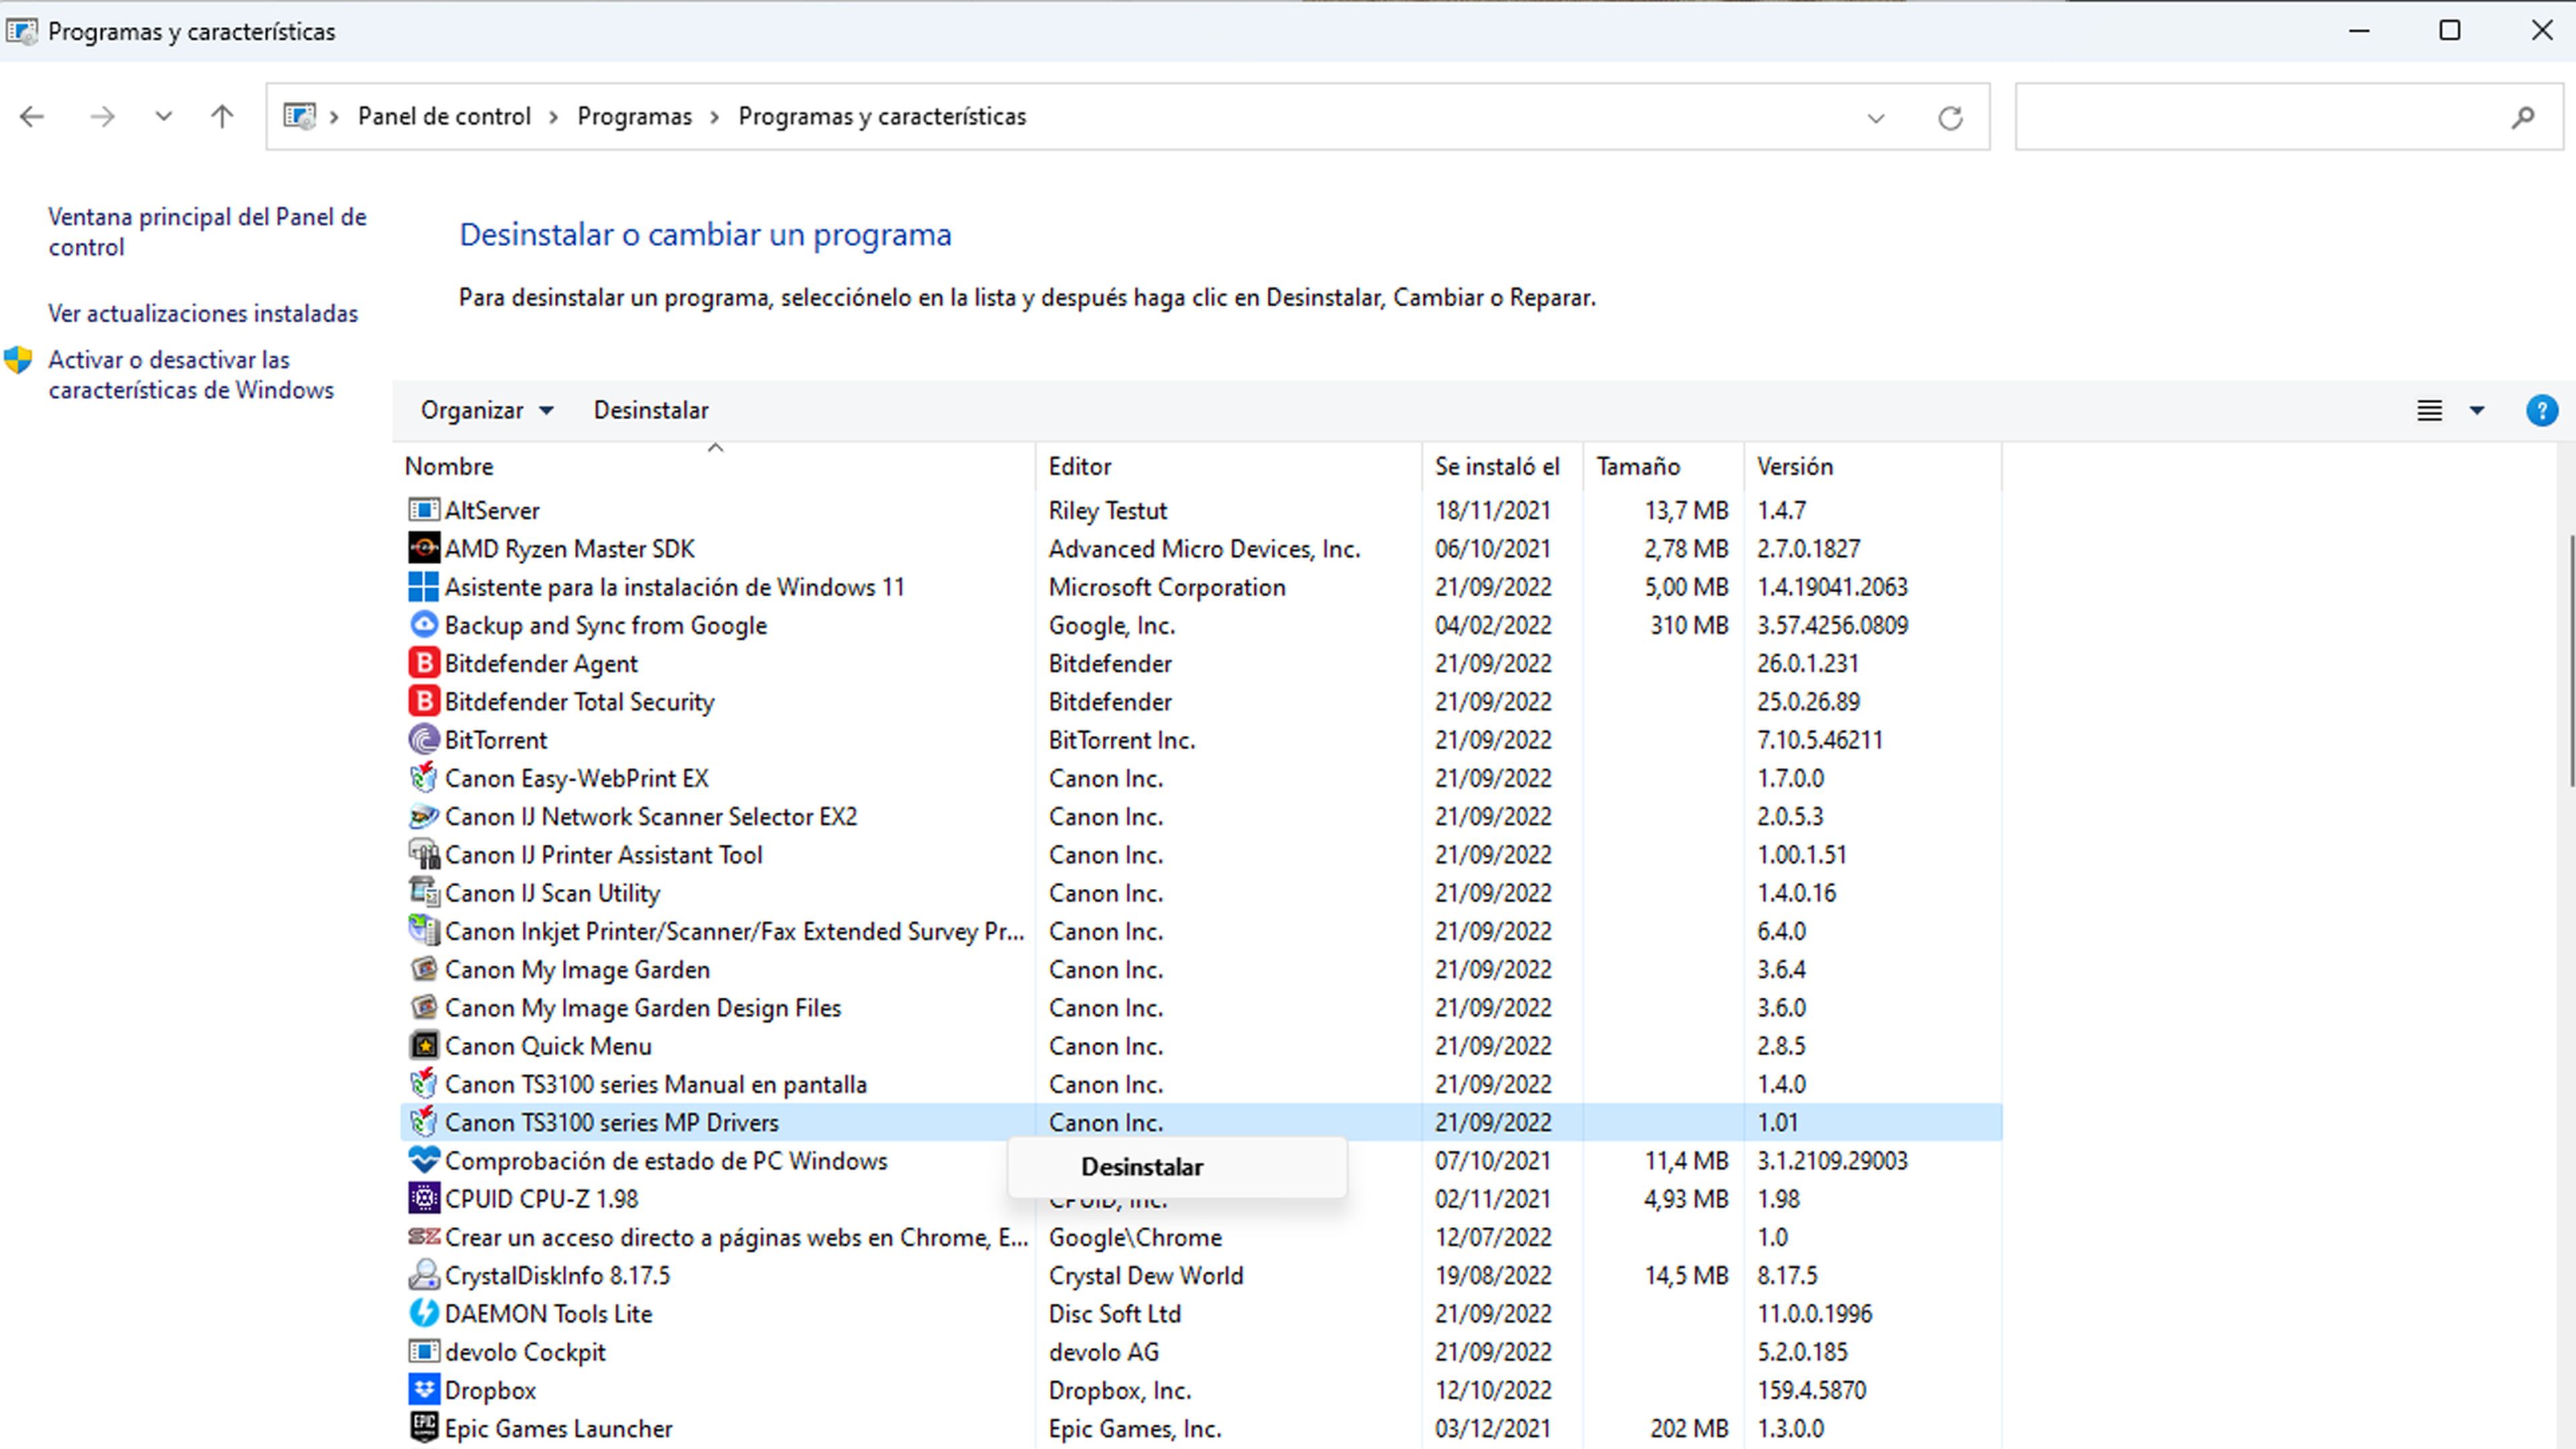2576x1449 pixels.
Task: Click the Canon IJ Scan Utility icon
Action: (423, 892)
